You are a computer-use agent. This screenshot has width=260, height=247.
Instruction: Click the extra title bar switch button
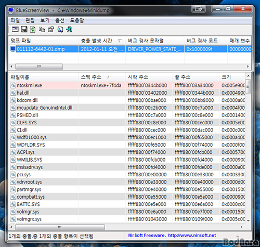199,9
